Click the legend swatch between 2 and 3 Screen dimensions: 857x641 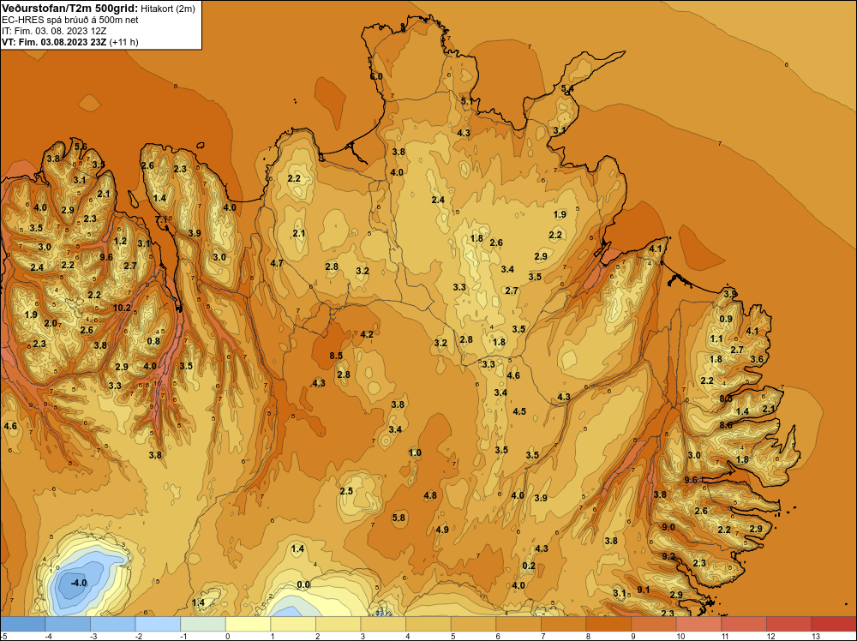[339, 624]
